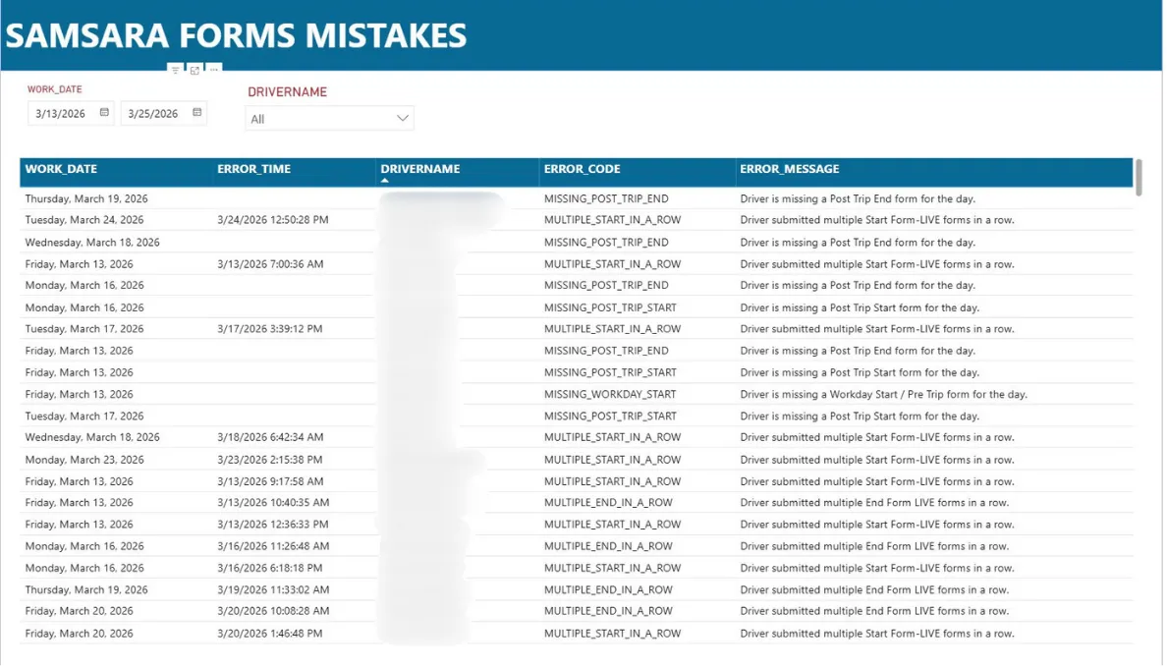
Task: Open the end date calendar picker
Action: (194, 113)
